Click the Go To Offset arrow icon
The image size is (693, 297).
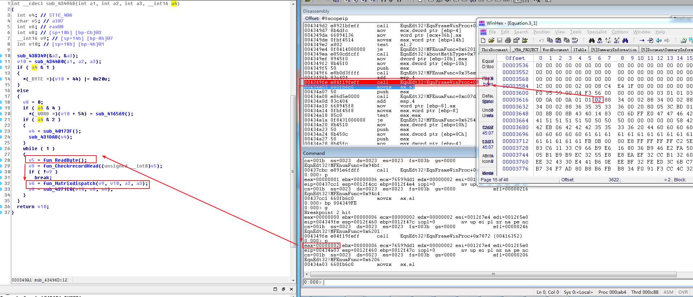coord(642,40)
